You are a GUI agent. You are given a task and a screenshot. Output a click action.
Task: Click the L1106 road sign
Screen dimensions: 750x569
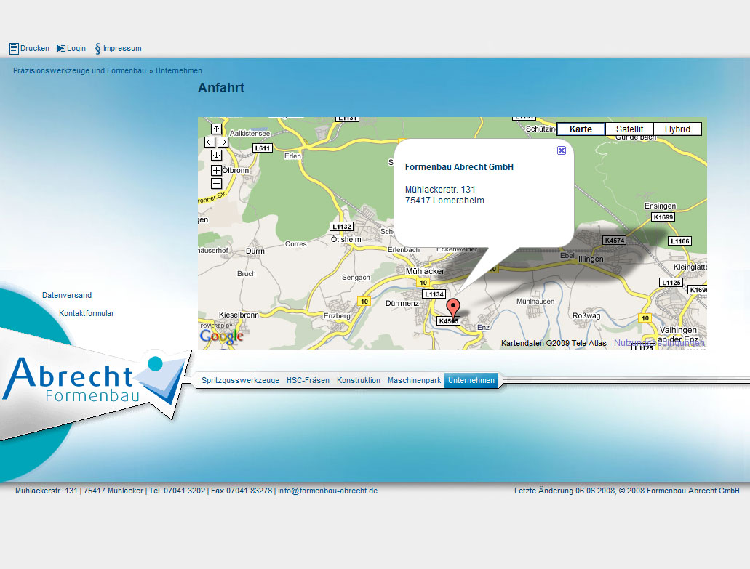[x=679, y=241]
